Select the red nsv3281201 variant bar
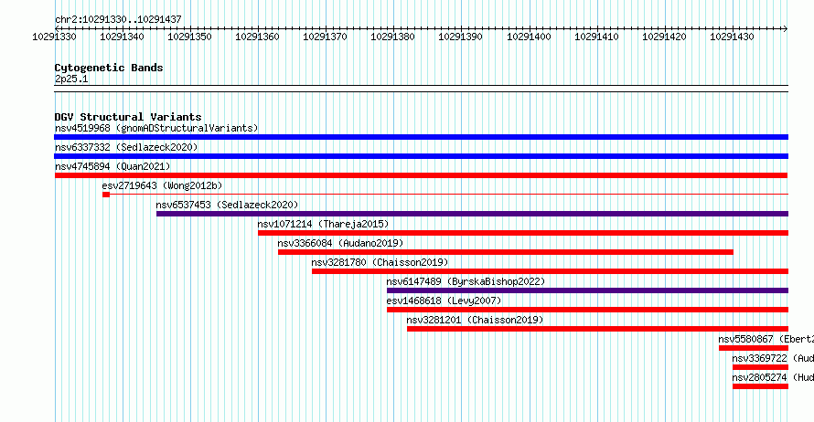This screenshot has width=814, height=422. (597, 329)
